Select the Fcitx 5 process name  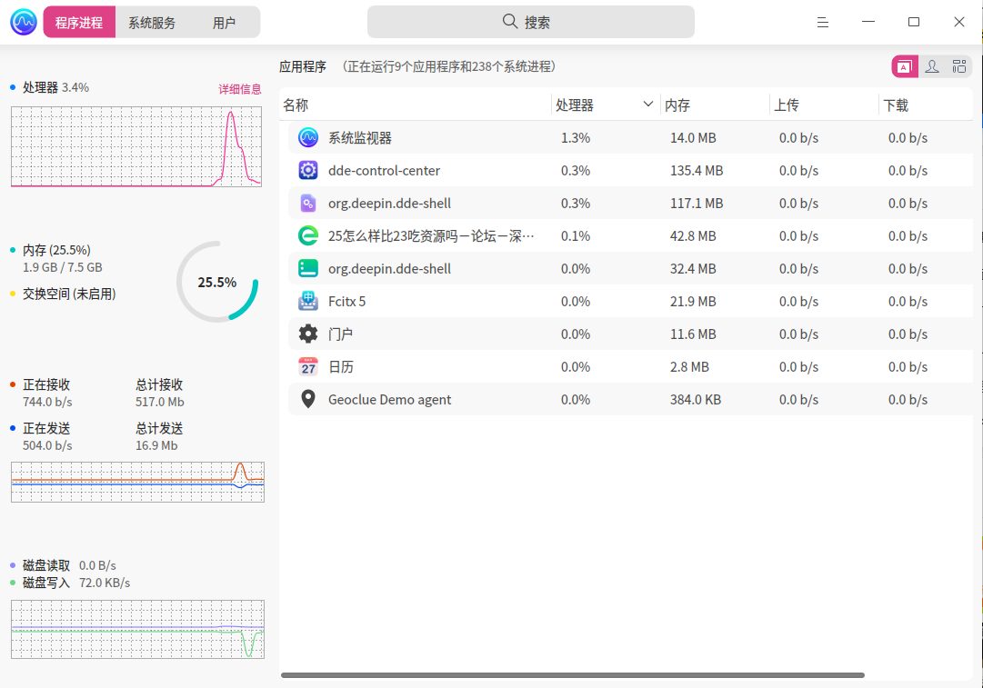[346, 302]
